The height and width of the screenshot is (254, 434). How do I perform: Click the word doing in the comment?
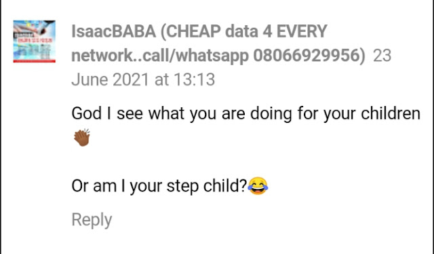pyautogui.click(x=271, y=113)
